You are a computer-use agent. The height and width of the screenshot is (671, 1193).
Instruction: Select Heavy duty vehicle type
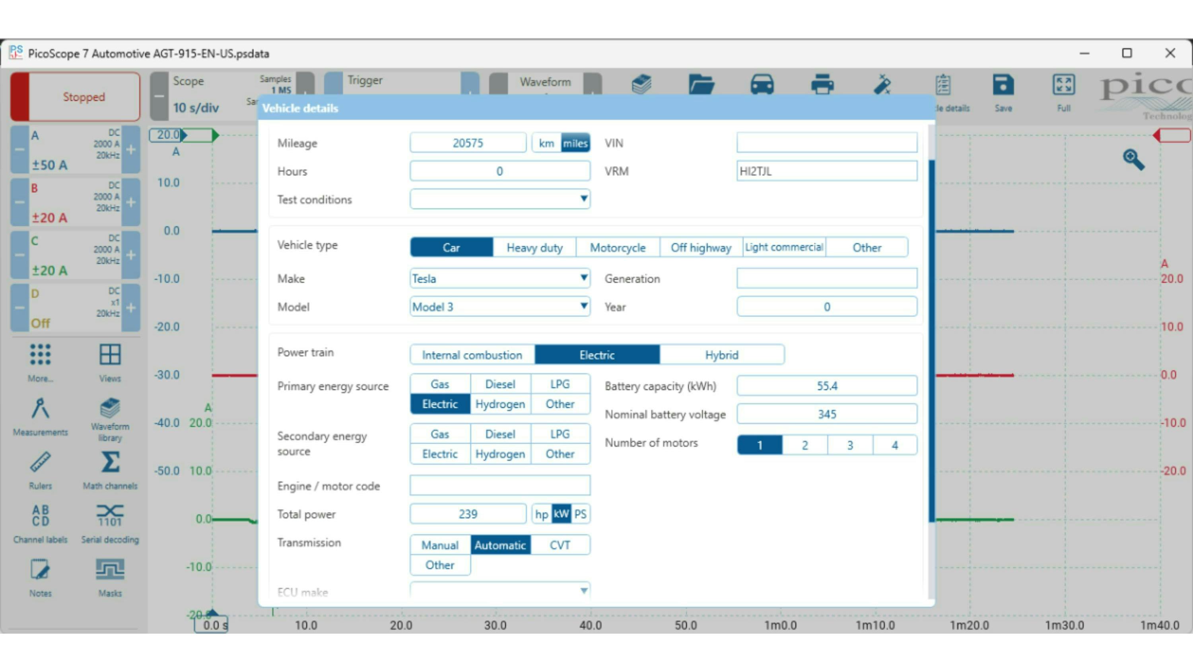[x=534, y=247]
